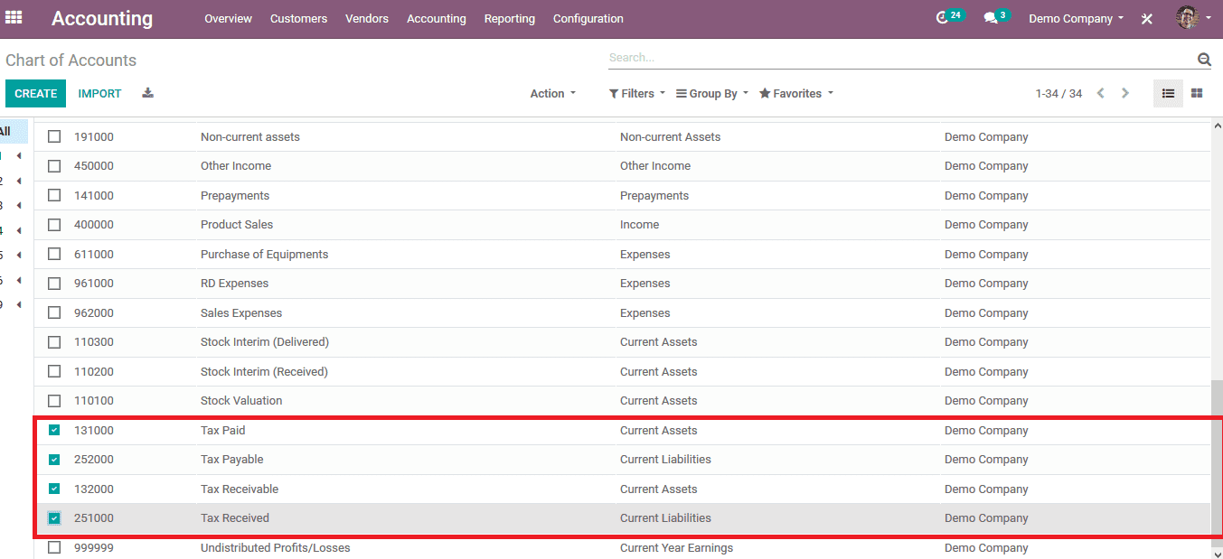This screenshot has height=559, width=1223.
Task: Open the Overview menu
Action: click(228, 18)
